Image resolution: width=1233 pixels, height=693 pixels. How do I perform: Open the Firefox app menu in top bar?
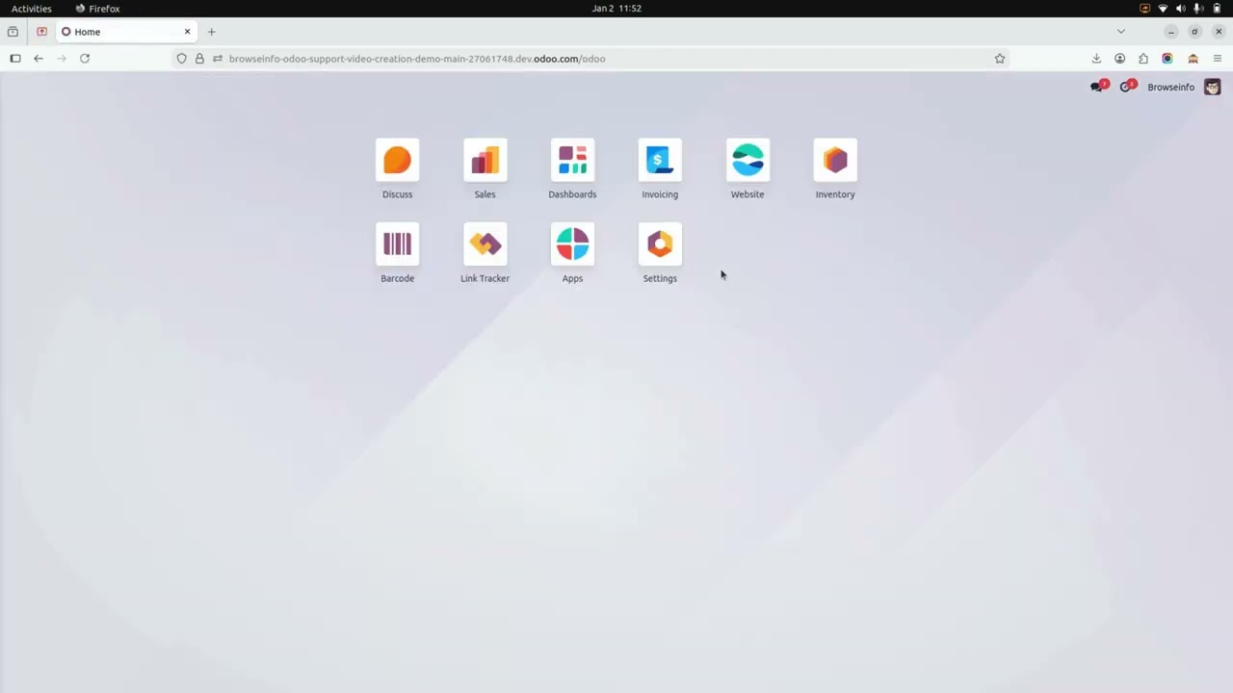[97, 9]
